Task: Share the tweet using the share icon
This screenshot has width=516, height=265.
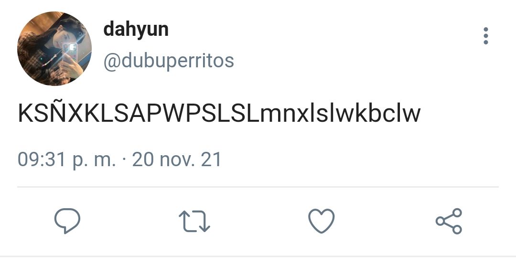Action: coord(449,221)
